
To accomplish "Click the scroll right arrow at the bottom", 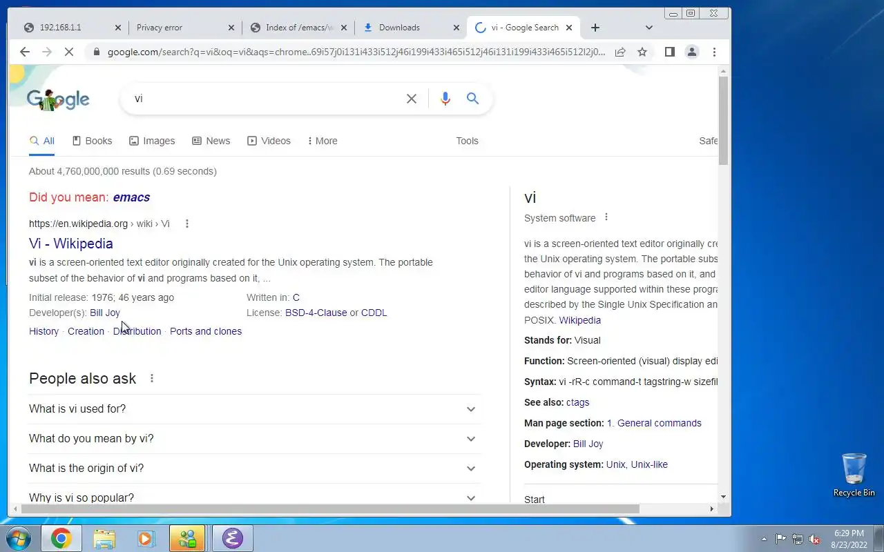I will [711, 509].
